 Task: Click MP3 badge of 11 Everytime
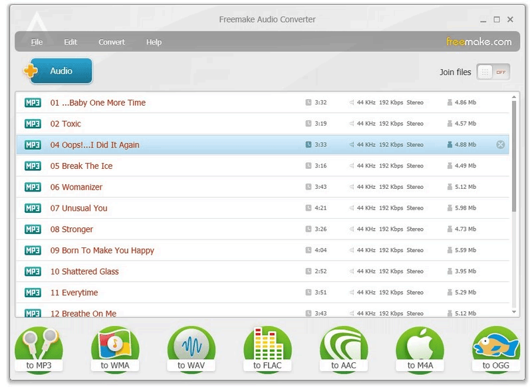(33, 293)
